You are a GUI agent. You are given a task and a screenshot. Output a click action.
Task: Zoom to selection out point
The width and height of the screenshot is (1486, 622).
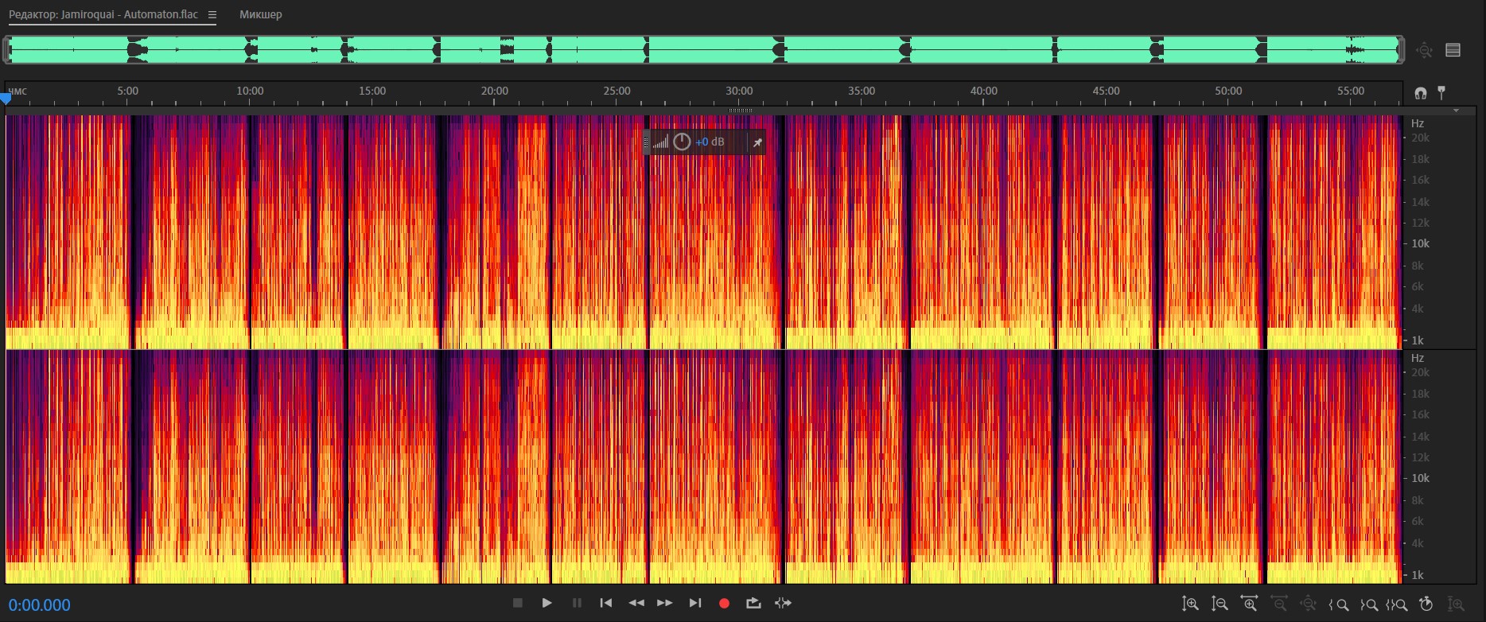[1368, 605]
